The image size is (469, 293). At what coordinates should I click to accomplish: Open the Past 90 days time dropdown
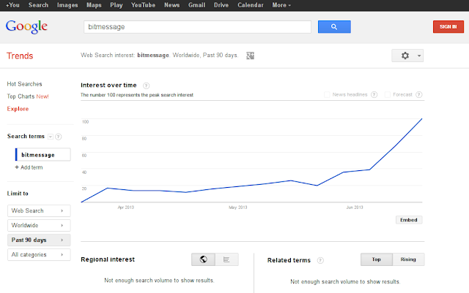point(39,240)
